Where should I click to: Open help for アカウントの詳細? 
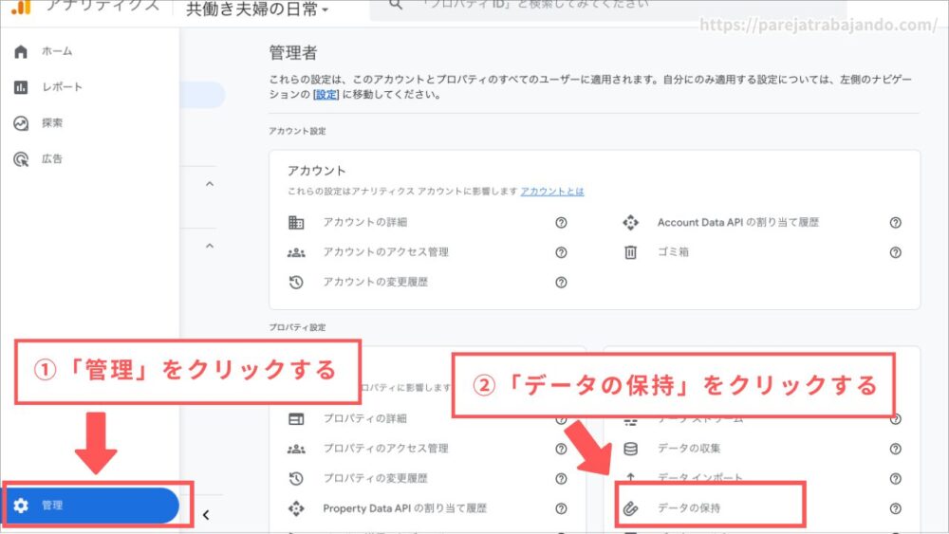pyautogui.click(x=561, y=223)
